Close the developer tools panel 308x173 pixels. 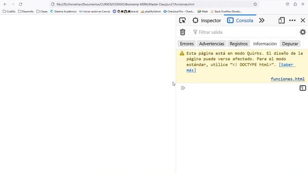click(303, 20)
